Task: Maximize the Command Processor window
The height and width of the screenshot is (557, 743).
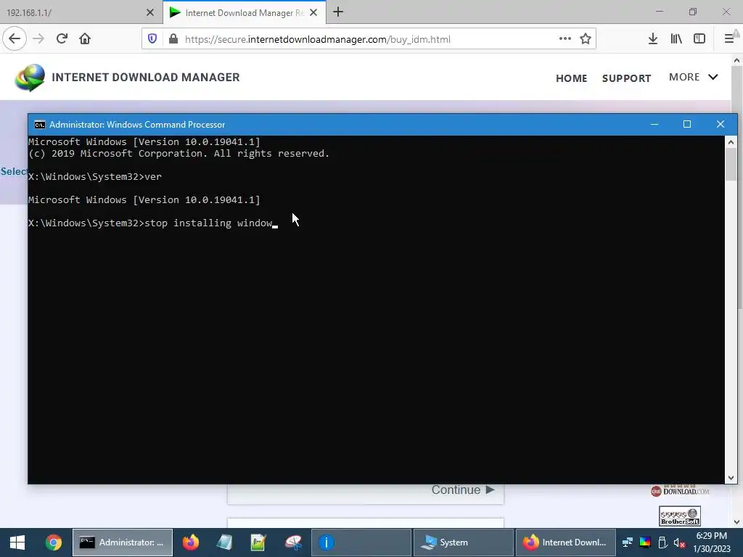Action: click(x=687, y=124)
